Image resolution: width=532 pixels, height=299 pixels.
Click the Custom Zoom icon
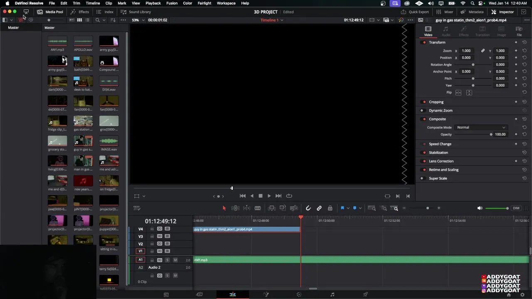pos(394,208)
